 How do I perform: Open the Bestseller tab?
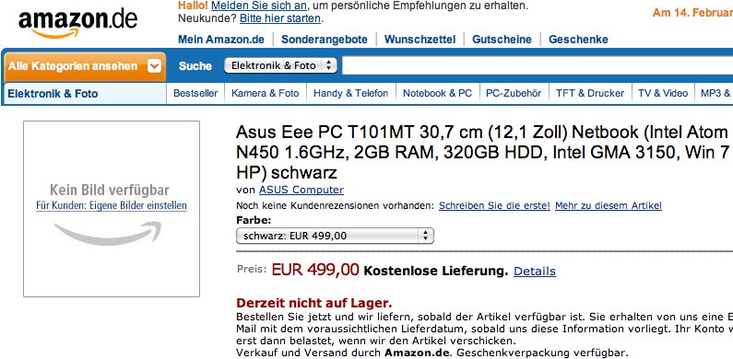point(195,93)
